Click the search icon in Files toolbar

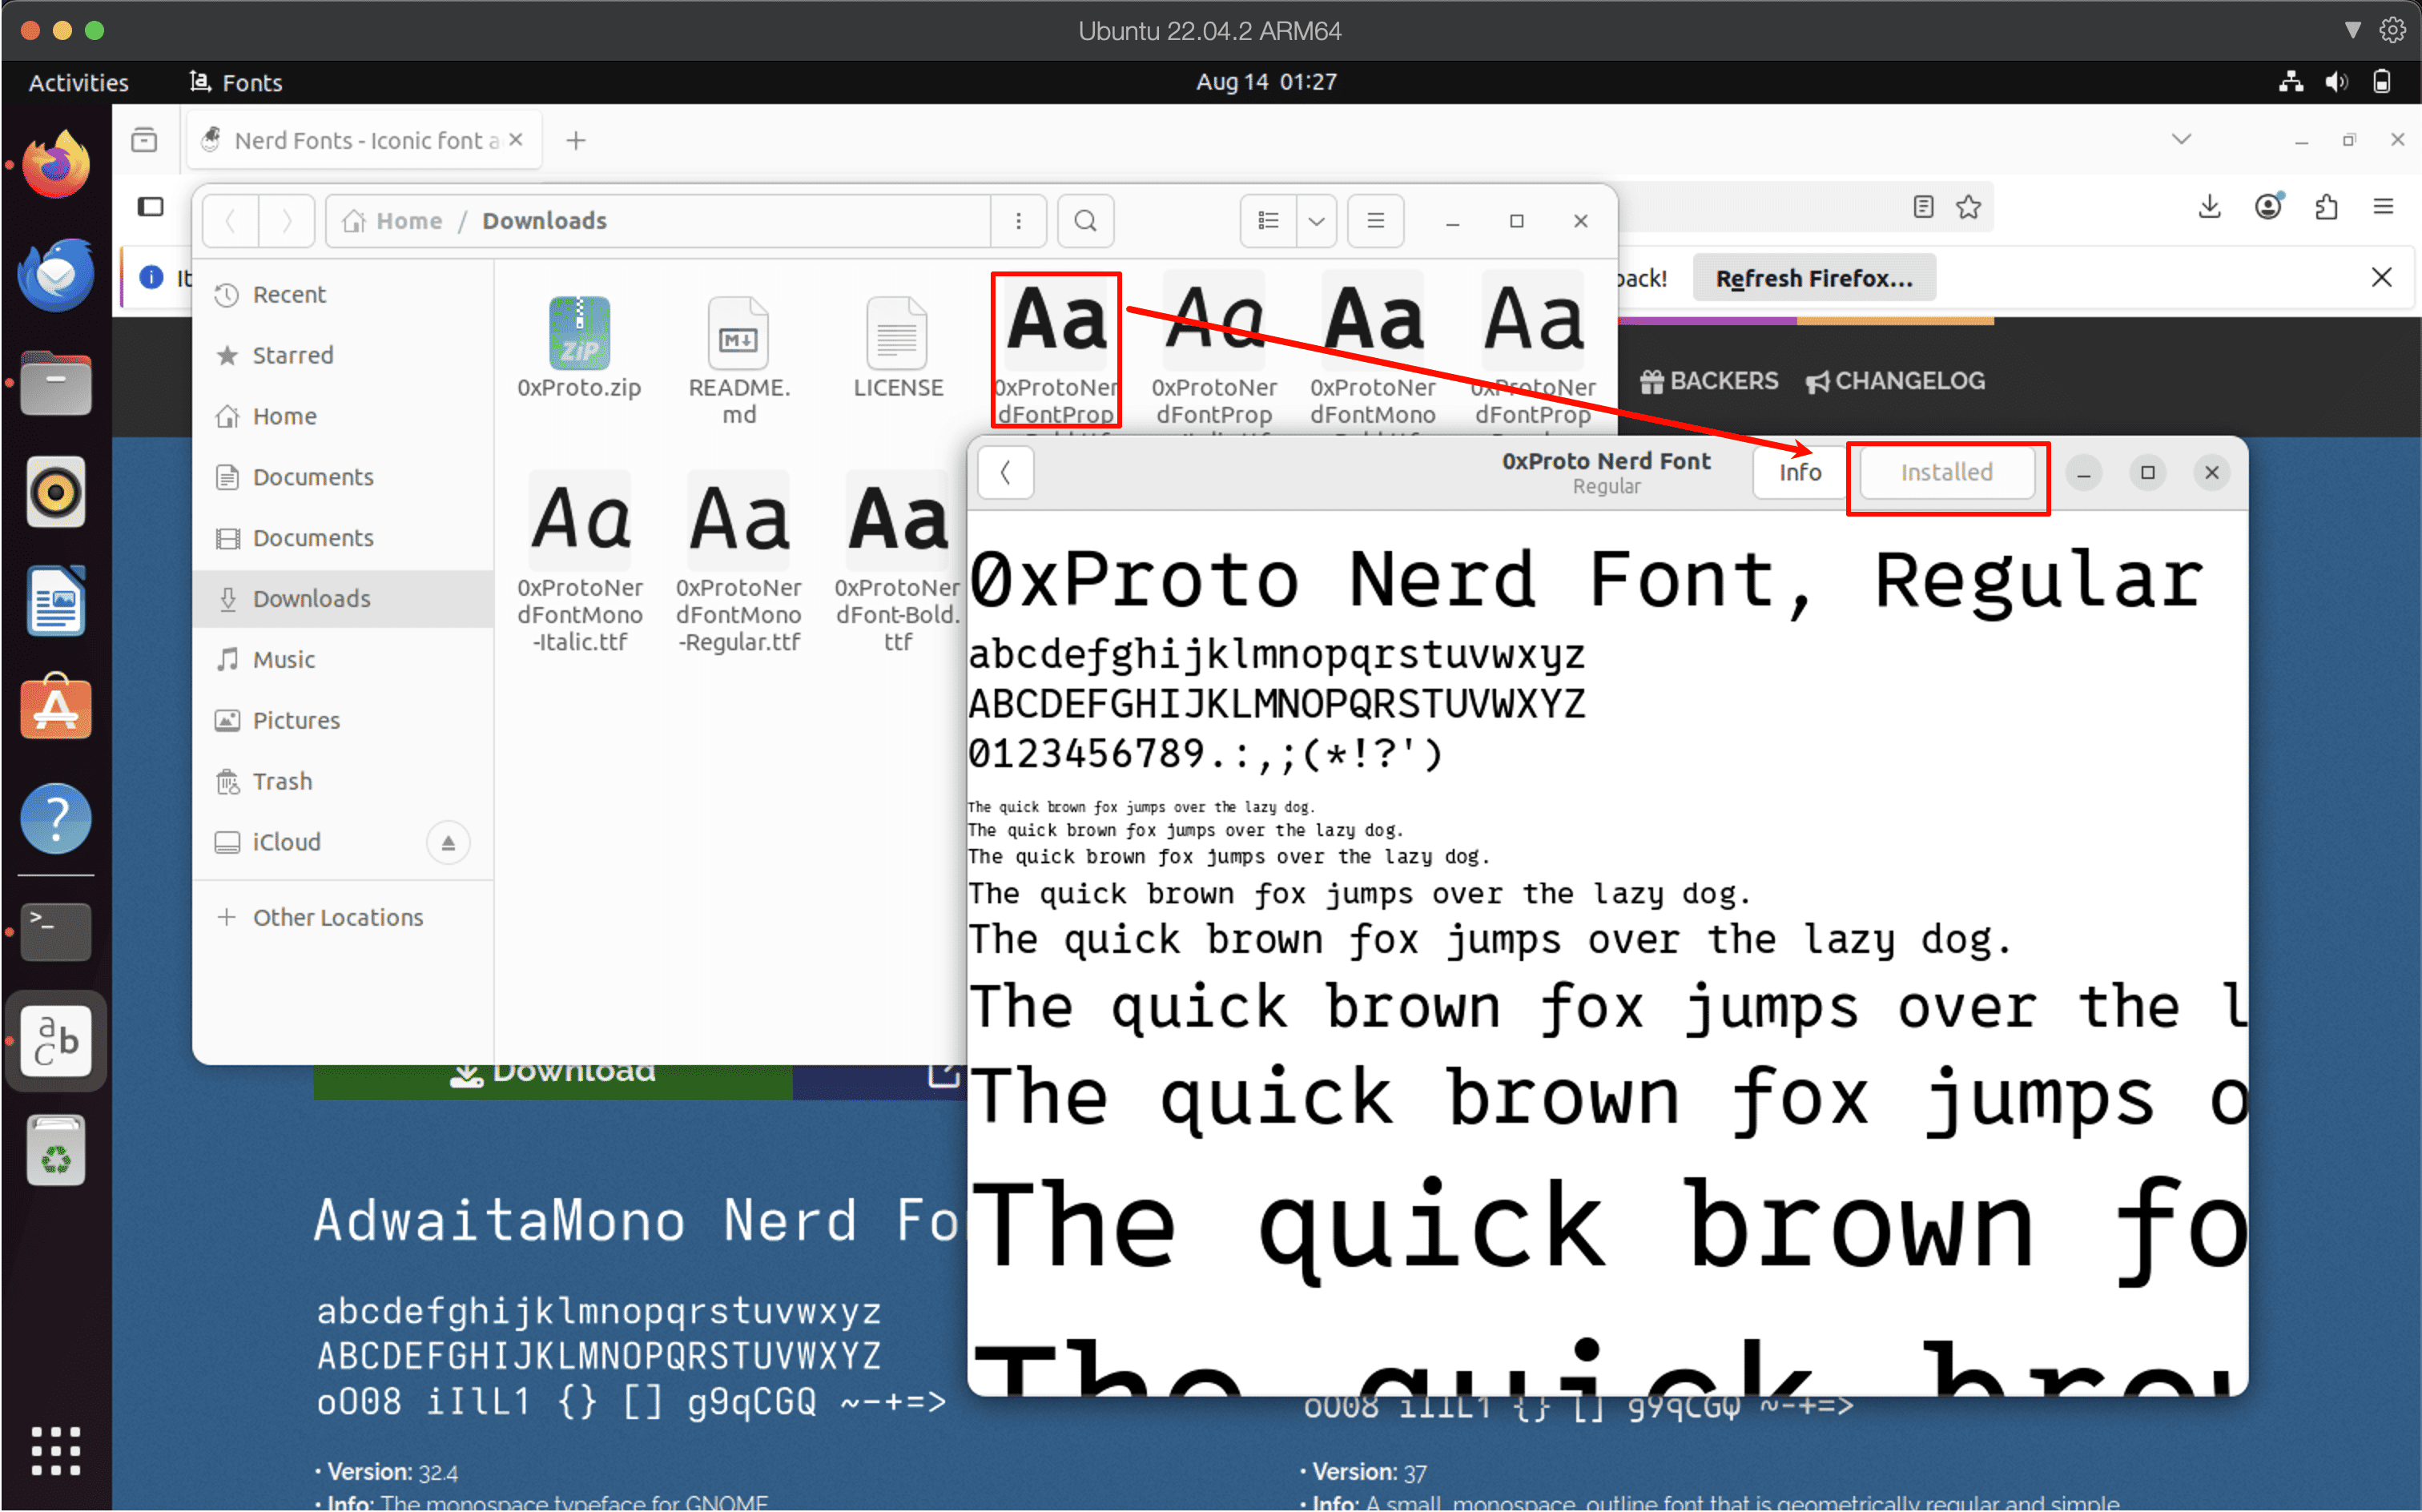[x=1085, y=221]
